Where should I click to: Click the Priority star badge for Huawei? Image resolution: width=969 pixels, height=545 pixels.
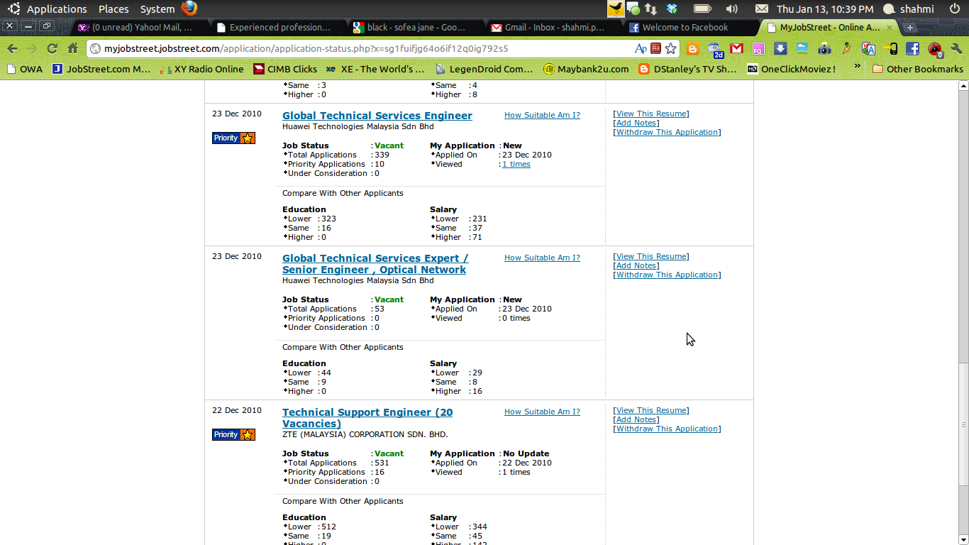(x=233, y=138)
